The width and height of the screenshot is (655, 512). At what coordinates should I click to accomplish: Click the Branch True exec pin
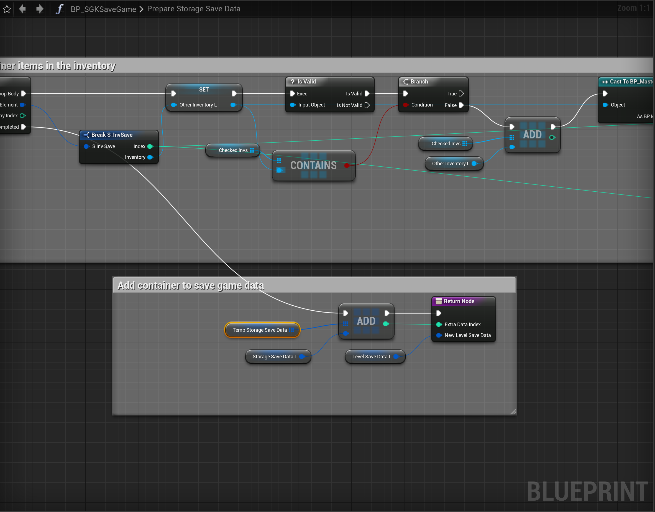461,94
